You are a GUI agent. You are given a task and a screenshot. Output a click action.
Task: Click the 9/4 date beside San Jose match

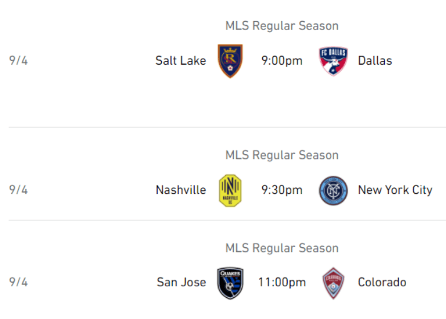coord(19,283)
